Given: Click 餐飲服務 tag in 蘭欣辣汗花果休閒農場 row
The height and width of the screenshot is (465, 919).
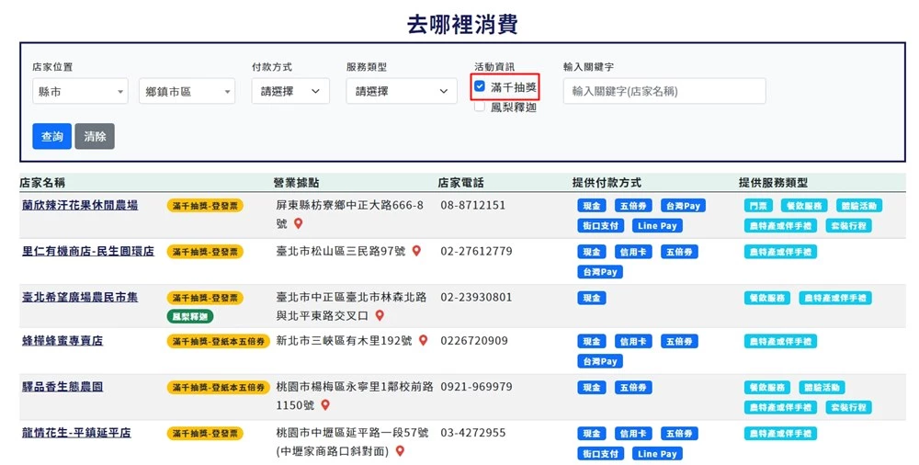Looking at the screenshot, I should point(804,206).
